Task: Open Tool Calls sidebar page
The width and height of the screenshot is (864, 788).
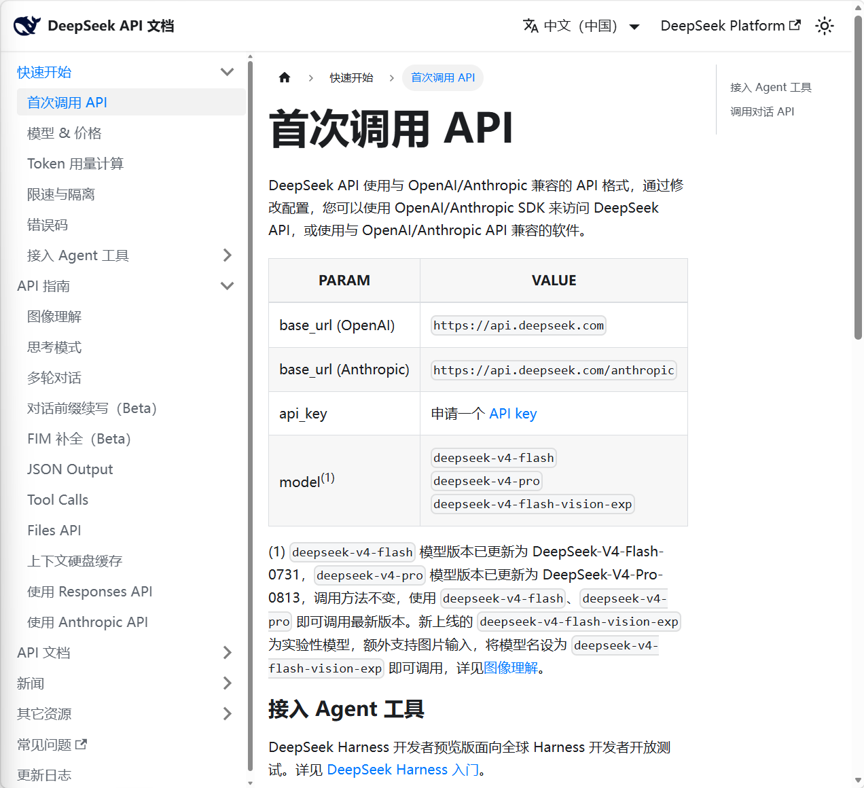Action: [131, 500]
